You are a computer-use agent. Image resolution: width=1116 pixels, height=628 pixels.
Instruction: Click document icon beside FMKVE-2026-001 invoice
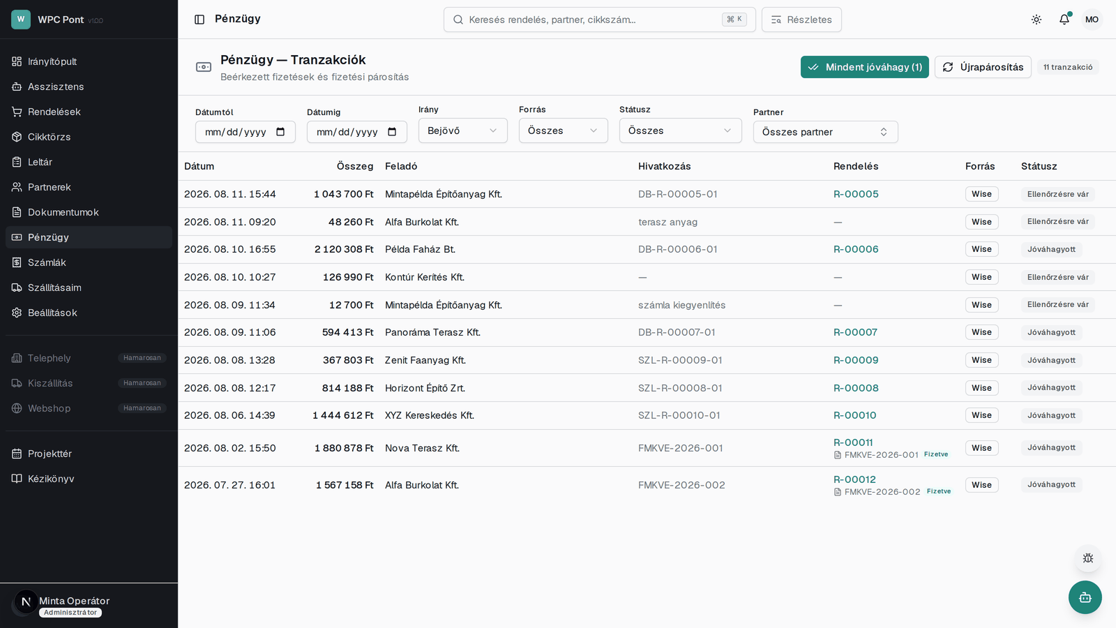click(x=838, y=455)
